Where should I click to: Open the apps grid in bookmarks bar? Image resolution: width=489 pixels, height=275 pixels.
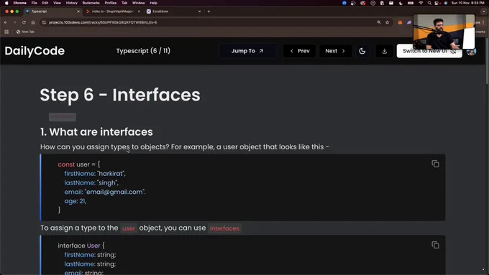click(6, 32)
